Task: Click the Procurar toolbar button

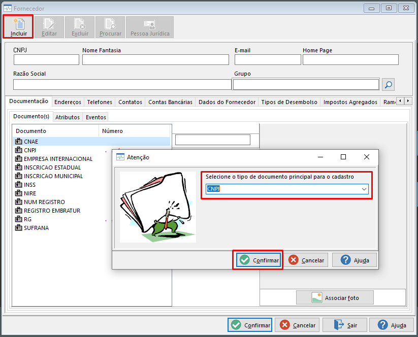Action: click(x=110, y=27)
